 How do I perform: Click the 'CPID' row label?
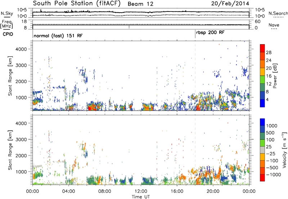8,34
